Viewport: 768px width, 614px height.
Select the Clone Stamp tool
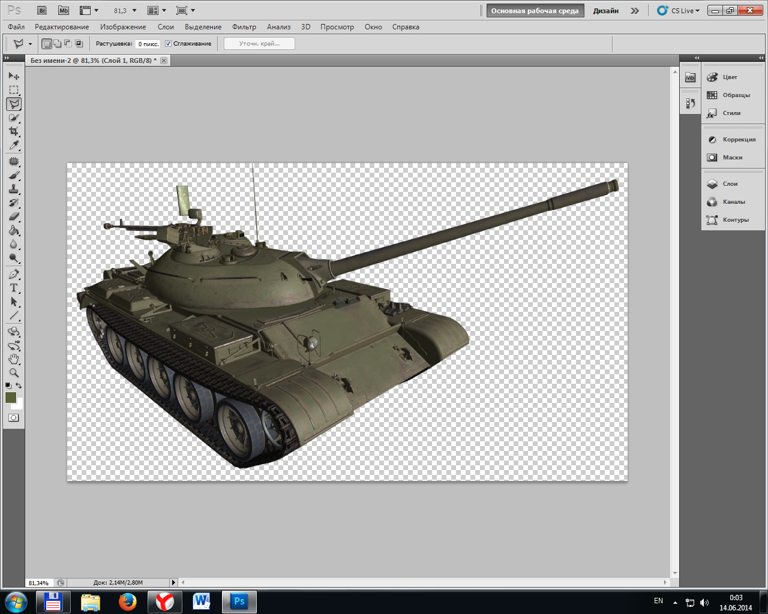(x=14, y=189)
